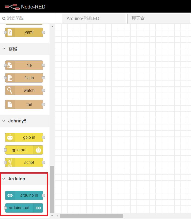Click the Node-RED logo icon
The height and width of the screenshot is (219, 191).
point(12,7)
